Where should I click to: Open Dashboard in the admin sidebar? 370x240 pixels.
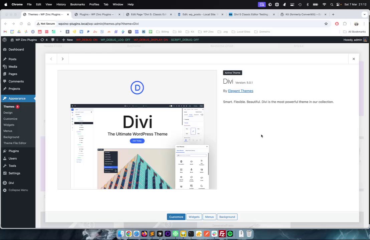18,49
